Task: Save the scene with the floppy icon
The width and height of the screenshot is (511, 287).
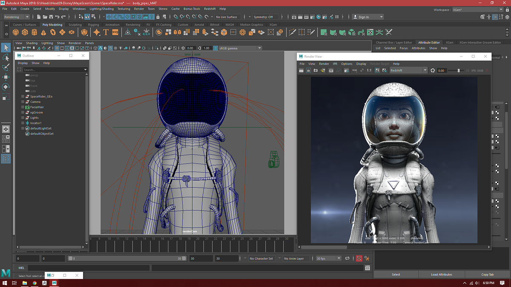Action: 51,17
